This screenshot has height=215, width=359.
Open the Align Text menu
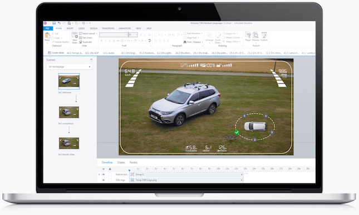tap(191, 38)
